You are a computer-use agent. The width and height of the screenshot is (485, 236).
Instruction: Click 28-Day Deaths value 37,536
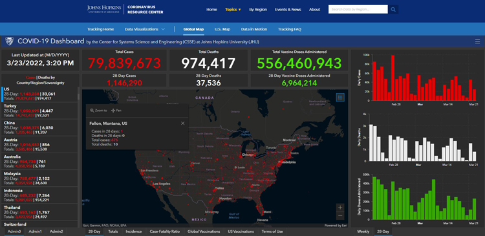(x=208, y=83)
